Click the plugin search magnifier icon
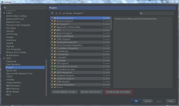 tap(141, 13)
